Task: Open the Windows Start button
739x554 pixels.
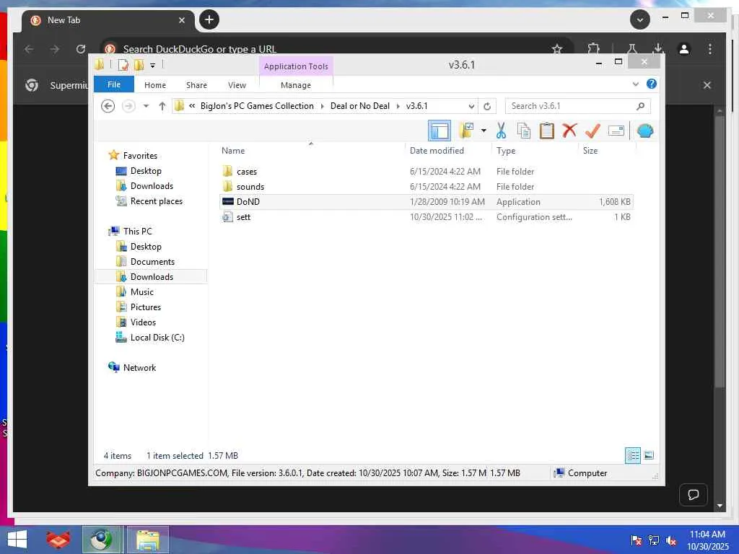Action: click(x=17, y=540)
